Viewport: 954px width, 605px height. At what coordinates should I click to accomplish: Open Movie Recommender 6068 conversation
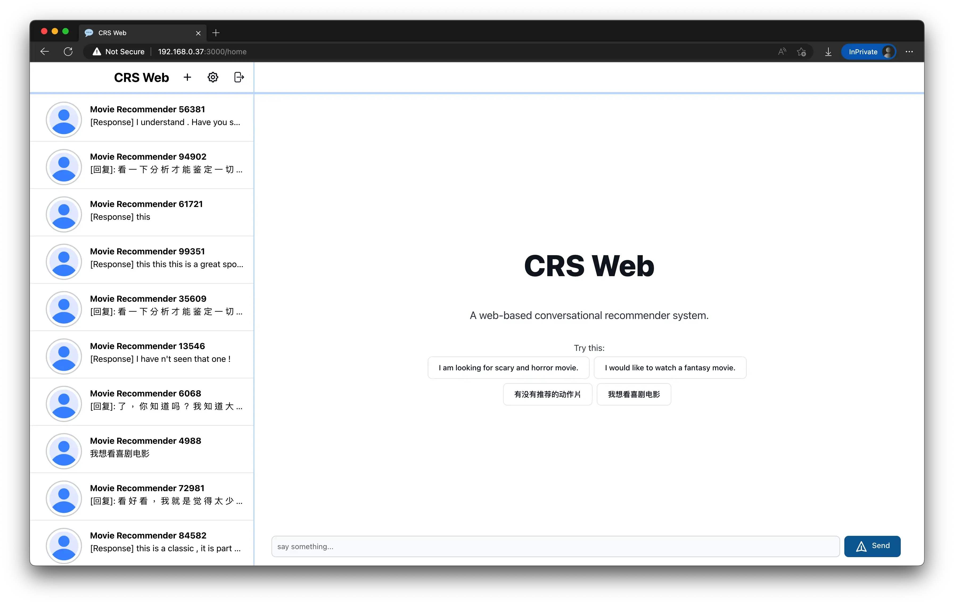coord(142,402)
